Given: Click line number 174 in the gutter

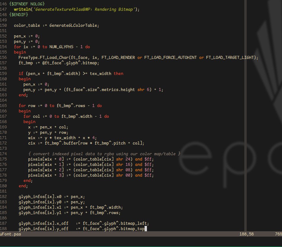Looking at the screenshot, I should [x=3, y=154].
